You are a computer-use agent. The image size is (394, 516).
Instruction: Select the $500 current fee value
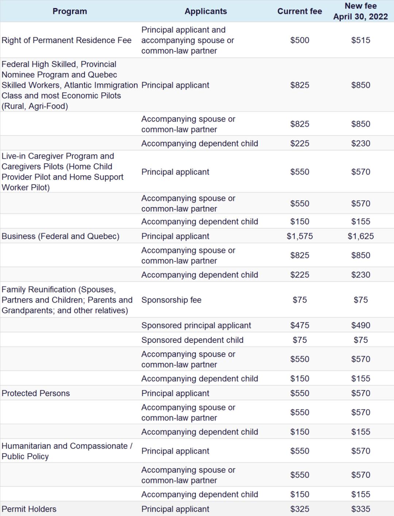click(300, 40)
